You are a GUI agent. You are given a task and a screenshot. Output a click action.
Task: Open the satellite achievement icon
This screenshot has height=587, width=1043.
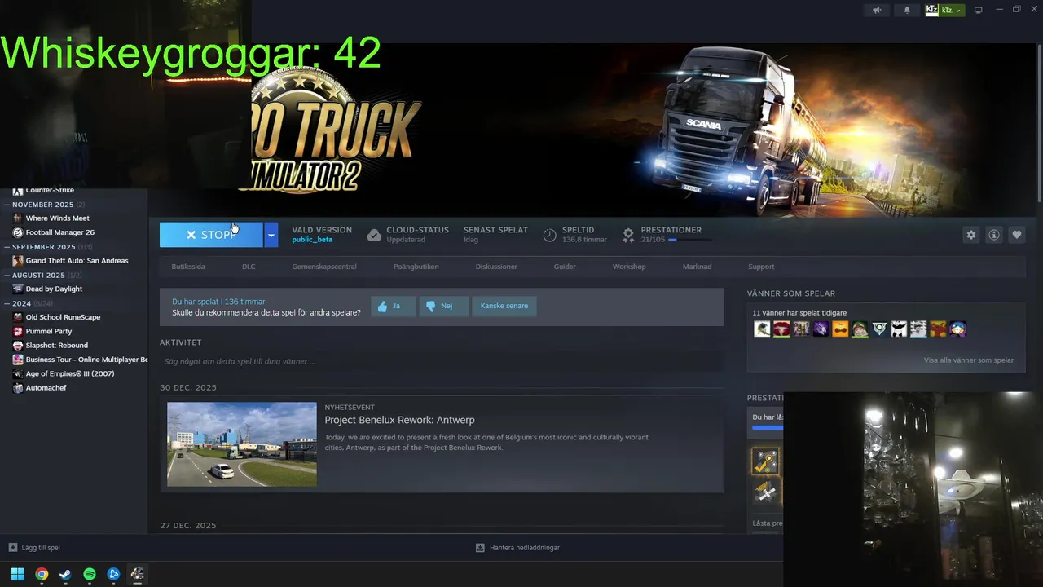pyautogui.click(x=765, y=492)
